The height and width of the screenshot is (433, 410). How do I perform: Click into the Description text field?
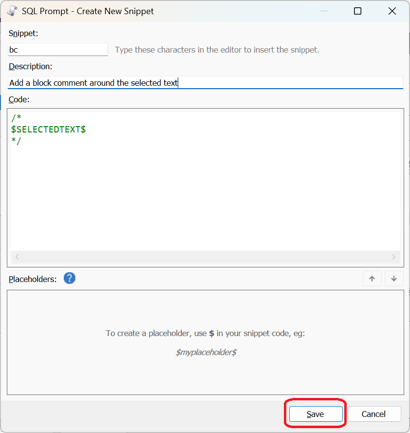(205, 83)
